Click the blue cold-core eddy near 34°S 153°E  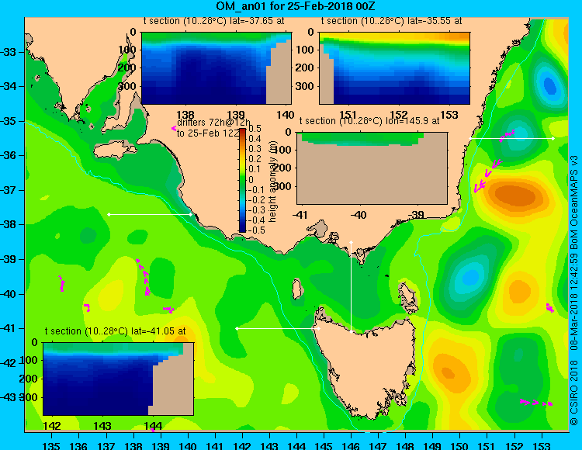(549, 85)
